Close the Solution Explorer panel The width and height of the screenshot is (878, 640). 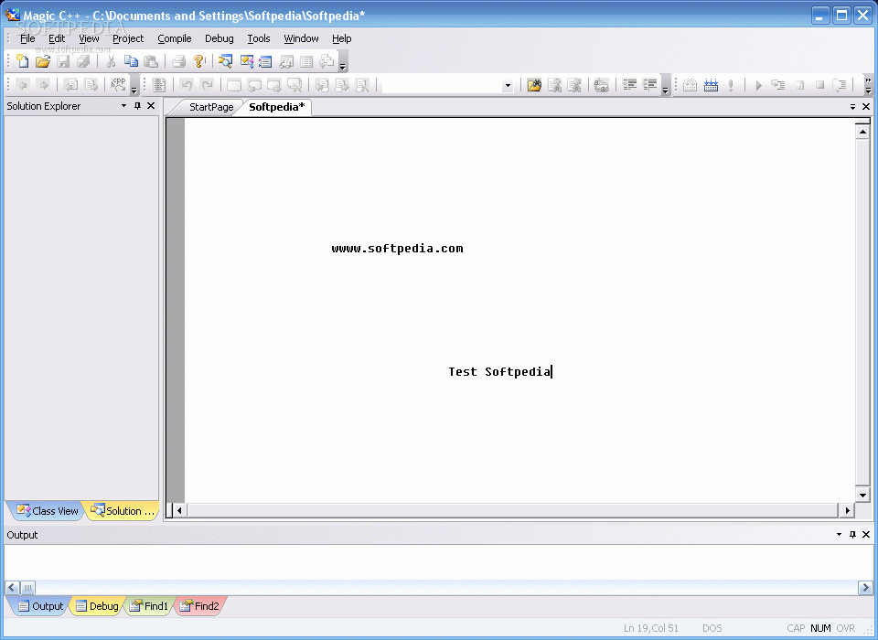point(151,105)
